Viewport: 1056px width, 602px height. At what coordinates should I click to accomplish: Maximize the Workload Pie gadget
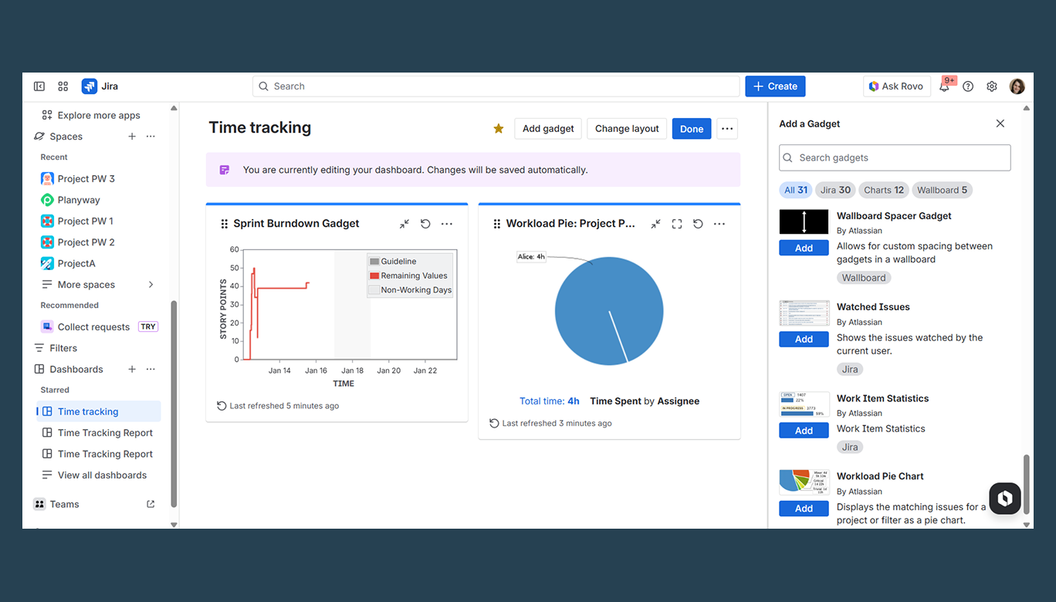click(x=677, y=224)
